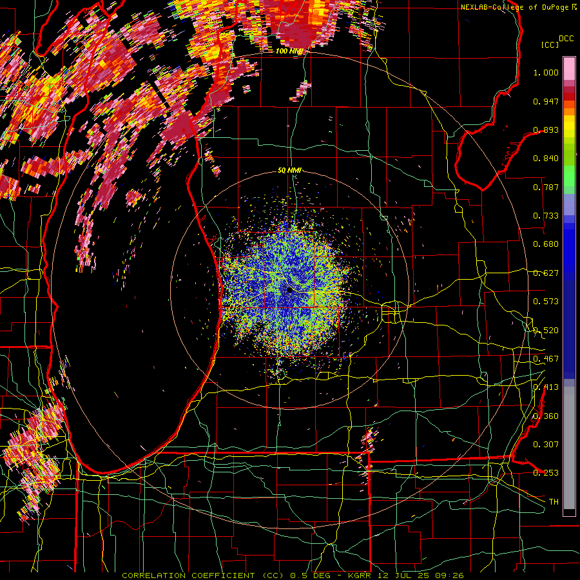The width and height of the screenshot is (580, 580).
Task: Click the 09:26 timestamp
Action: pos(450,575)
